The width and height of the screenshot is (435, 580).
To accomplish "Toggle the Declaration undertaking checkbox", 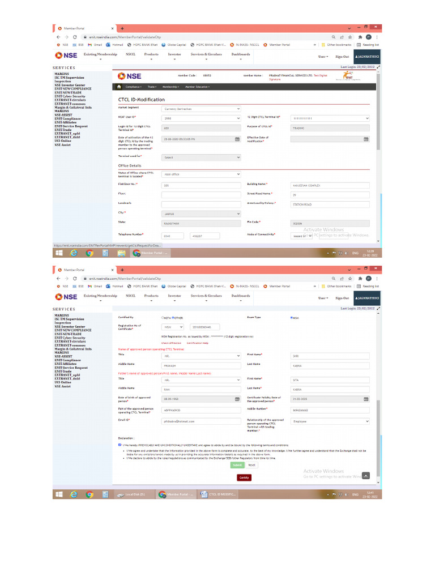I will pyautogui.click(x=120, y=445).
